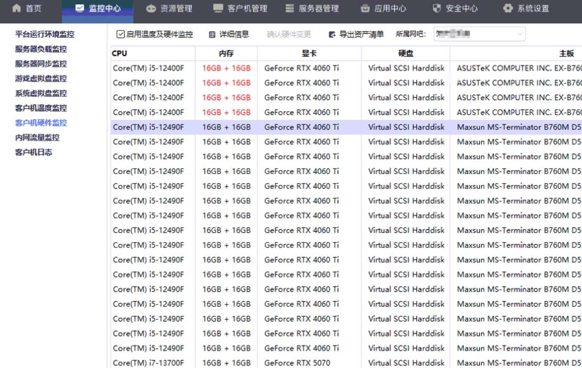Image resolution: width=582 pixels, height=368 pixels.
Task: Select 系统虚拟盘监控 in sidebar
Action: (41, 93)
